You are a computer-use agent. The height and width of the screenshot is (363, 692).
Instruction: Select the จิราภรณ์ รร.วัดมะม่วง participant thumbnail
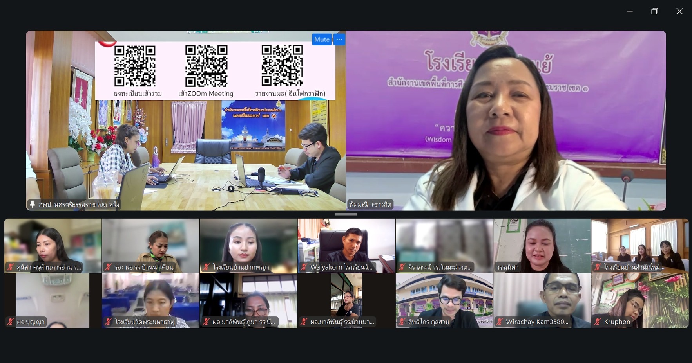444,246
